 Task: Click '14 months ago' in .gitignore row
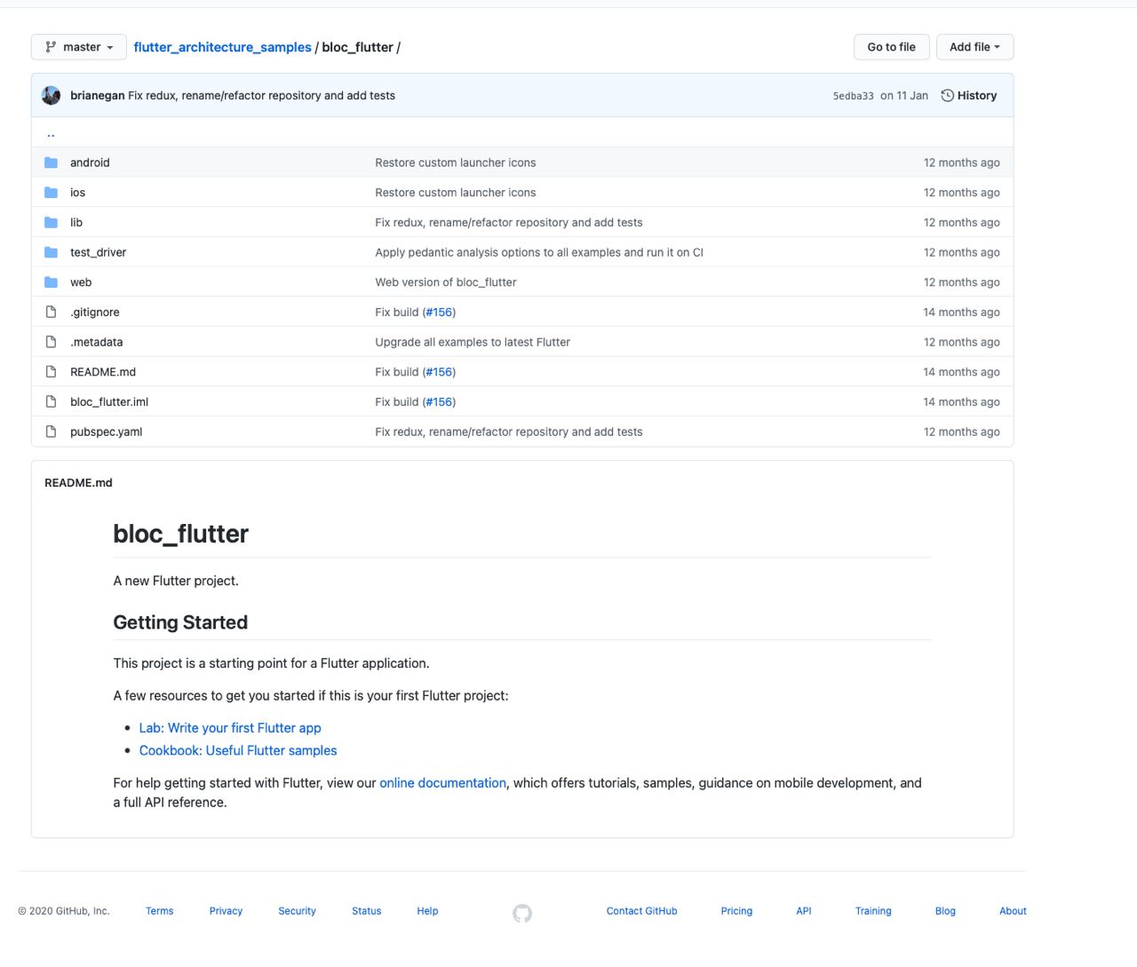961,313
